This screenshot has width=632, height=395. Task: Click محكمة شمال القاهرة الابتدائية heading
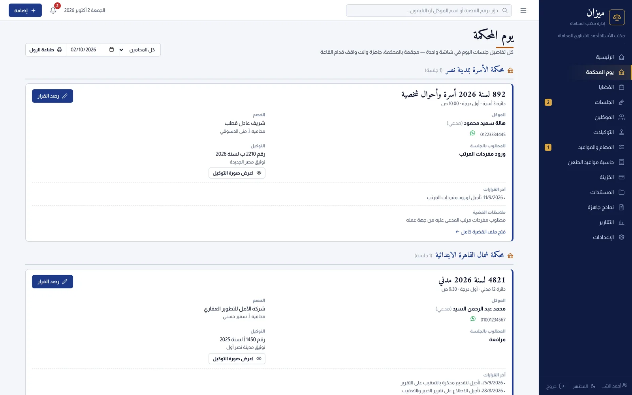[469, 255]
